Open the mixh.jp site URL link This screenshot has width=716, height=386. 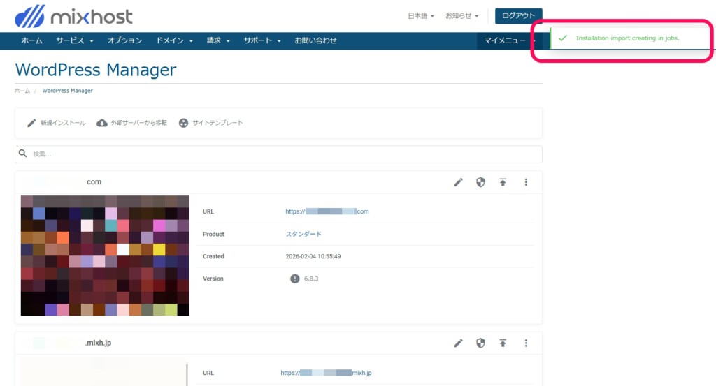326,373
